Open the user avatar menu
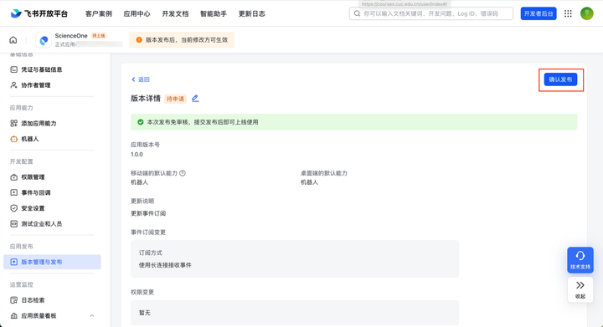The width and height of the screenshot is (603, 327). pyautogui.click(x=587, y=13)
